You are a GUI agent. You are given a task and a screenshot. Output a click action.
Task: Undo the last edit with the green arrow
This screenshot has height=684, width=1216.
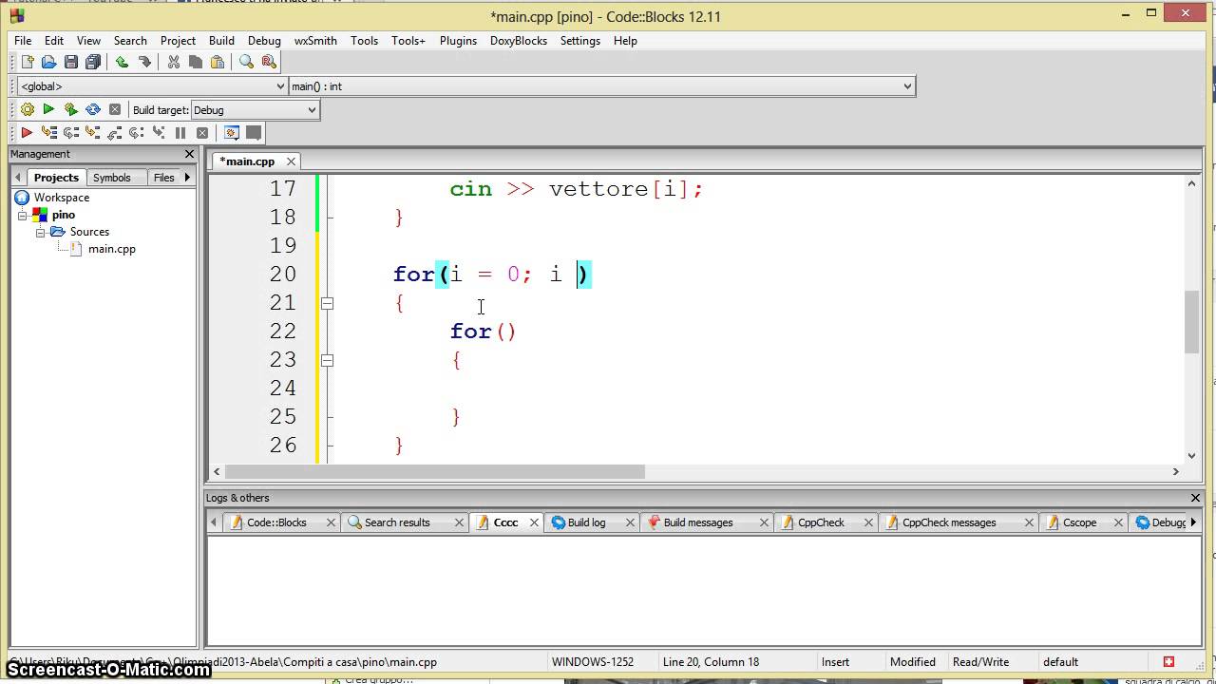point(122,62)
